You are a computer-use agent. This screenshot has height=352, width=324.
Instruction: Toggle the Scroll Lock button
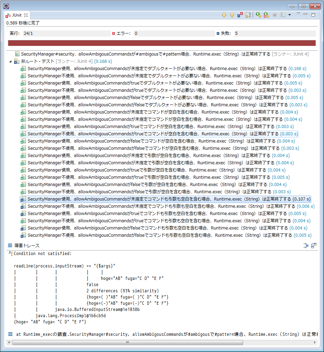(248, 15)
